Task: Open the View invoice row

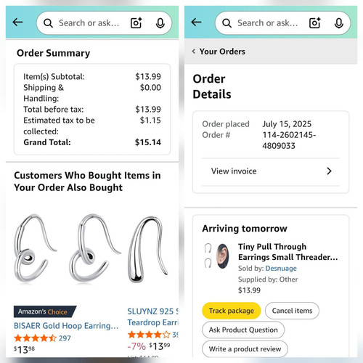Action: pos(271,171)
